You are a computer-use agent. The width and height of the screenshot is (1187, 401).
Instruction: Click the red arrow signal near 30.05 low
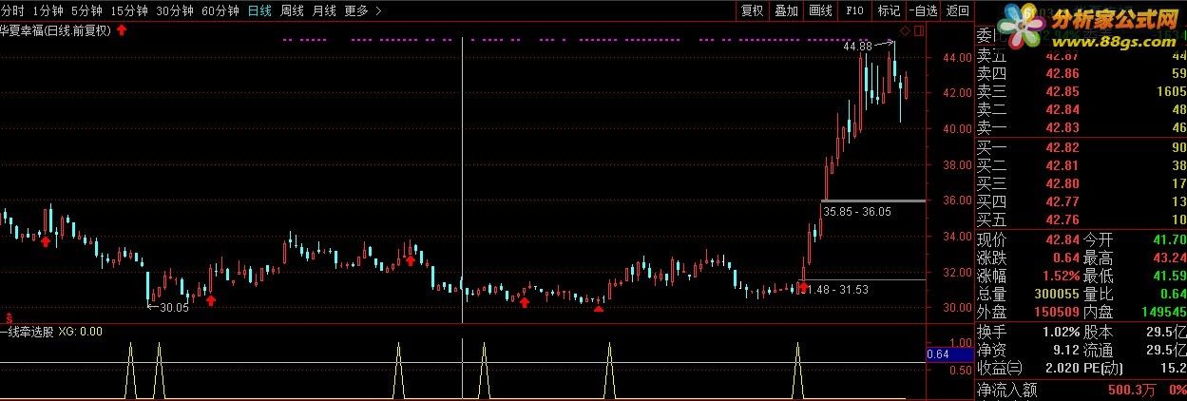click(x=210, y=300)
